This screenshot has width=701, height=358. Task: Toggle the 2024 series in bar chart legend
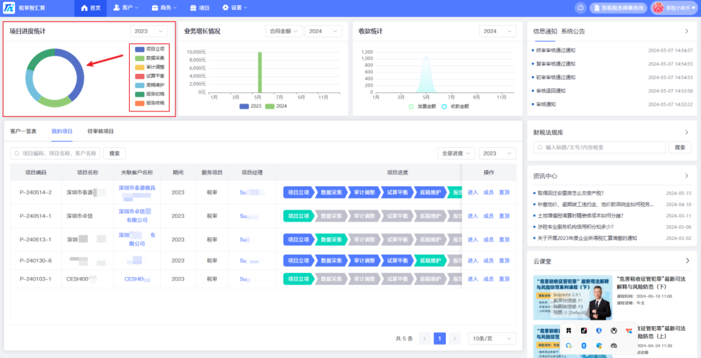tap(276, 106)
